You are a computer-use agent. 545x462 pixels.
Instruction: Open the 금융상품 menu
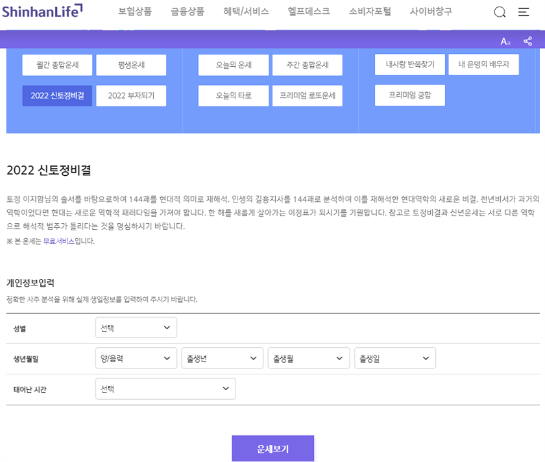click(x=188, y=12)
